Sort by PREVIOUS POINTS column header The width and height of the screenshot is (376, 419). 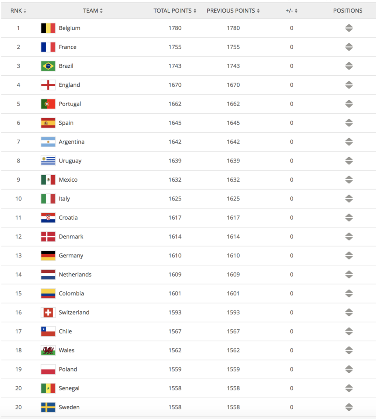pos(233,11)
